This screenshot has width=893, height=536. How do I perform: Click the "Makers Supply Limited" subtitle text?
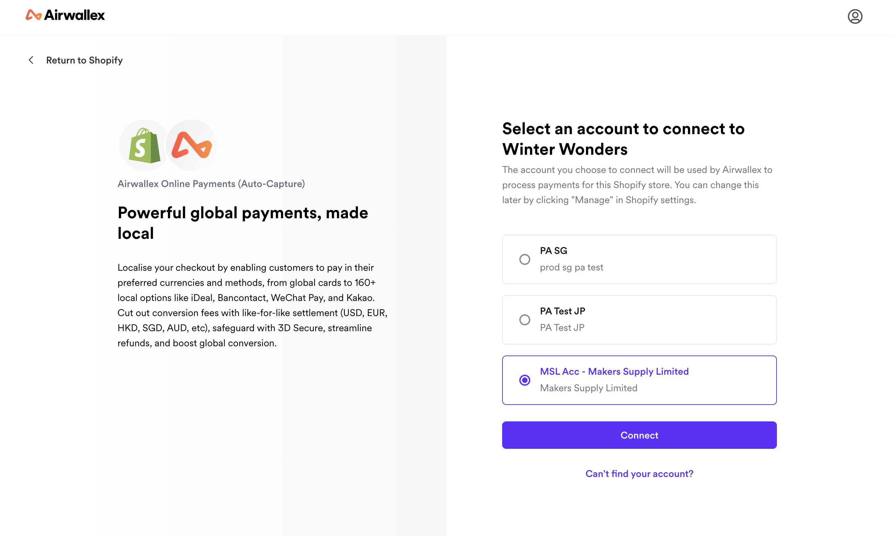[x=589, y=388]
